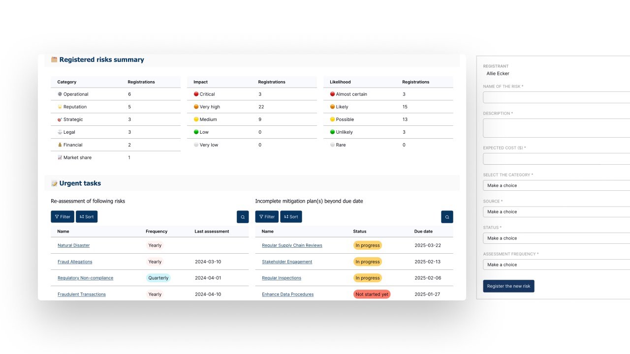Click Impact column header
The height and width of the screenshot is (354, 630).
pos(200,82)
